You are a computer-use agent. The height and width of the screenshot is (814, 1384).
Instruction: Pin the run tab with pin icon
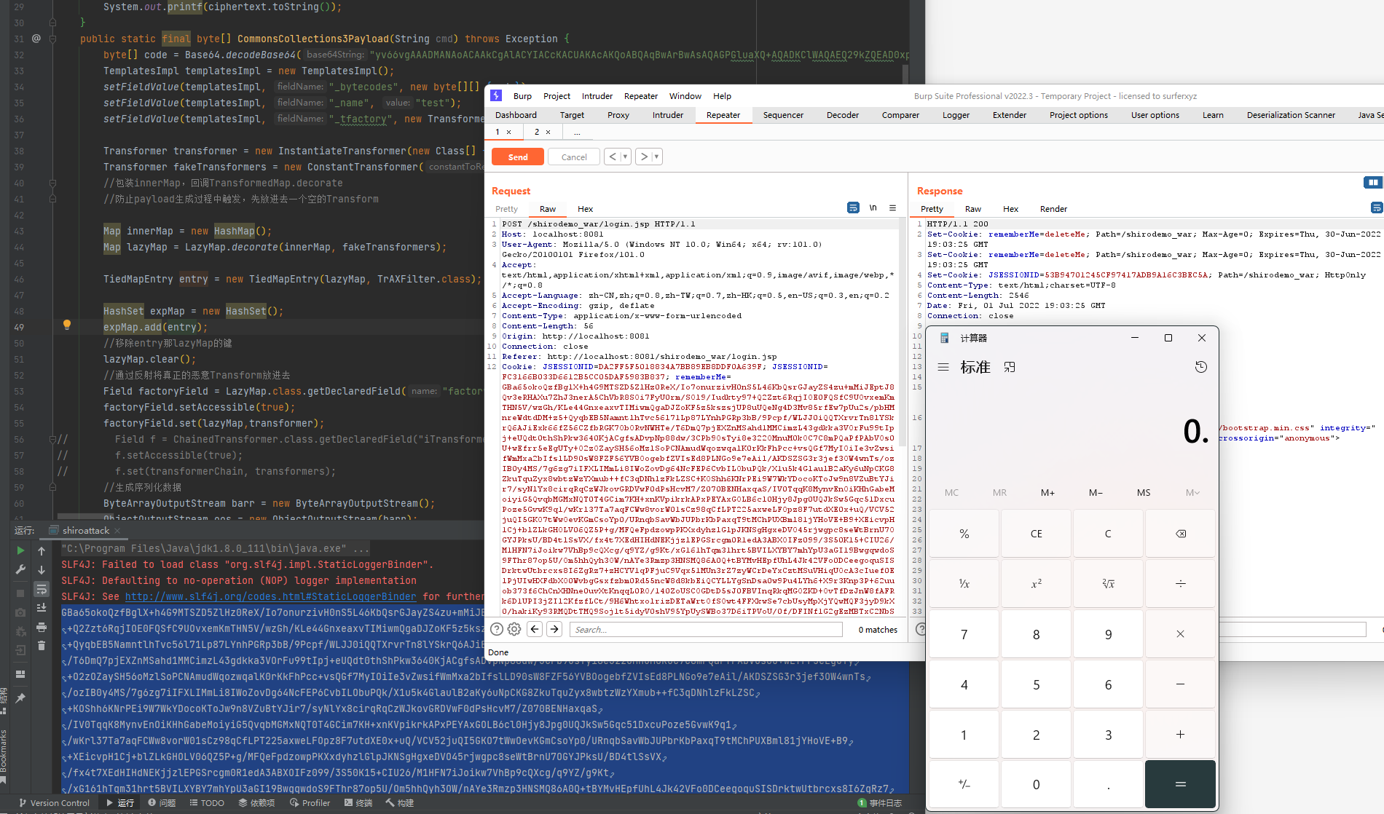click(20, 698)
